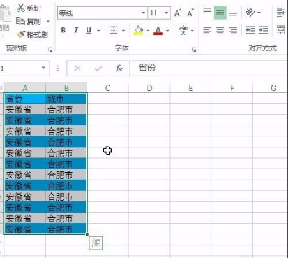
Task: Open clipboard pane launcher
Action: point(50,50)
